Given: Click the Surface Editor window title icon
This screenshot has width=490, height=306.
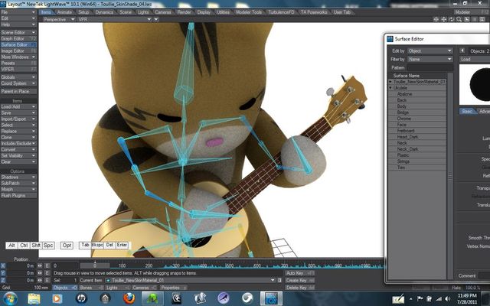Looking at the screenshot, I should click(390, 39).
